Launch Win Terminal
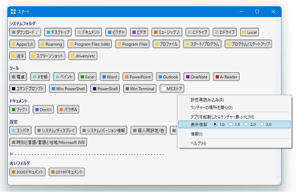 140,89
